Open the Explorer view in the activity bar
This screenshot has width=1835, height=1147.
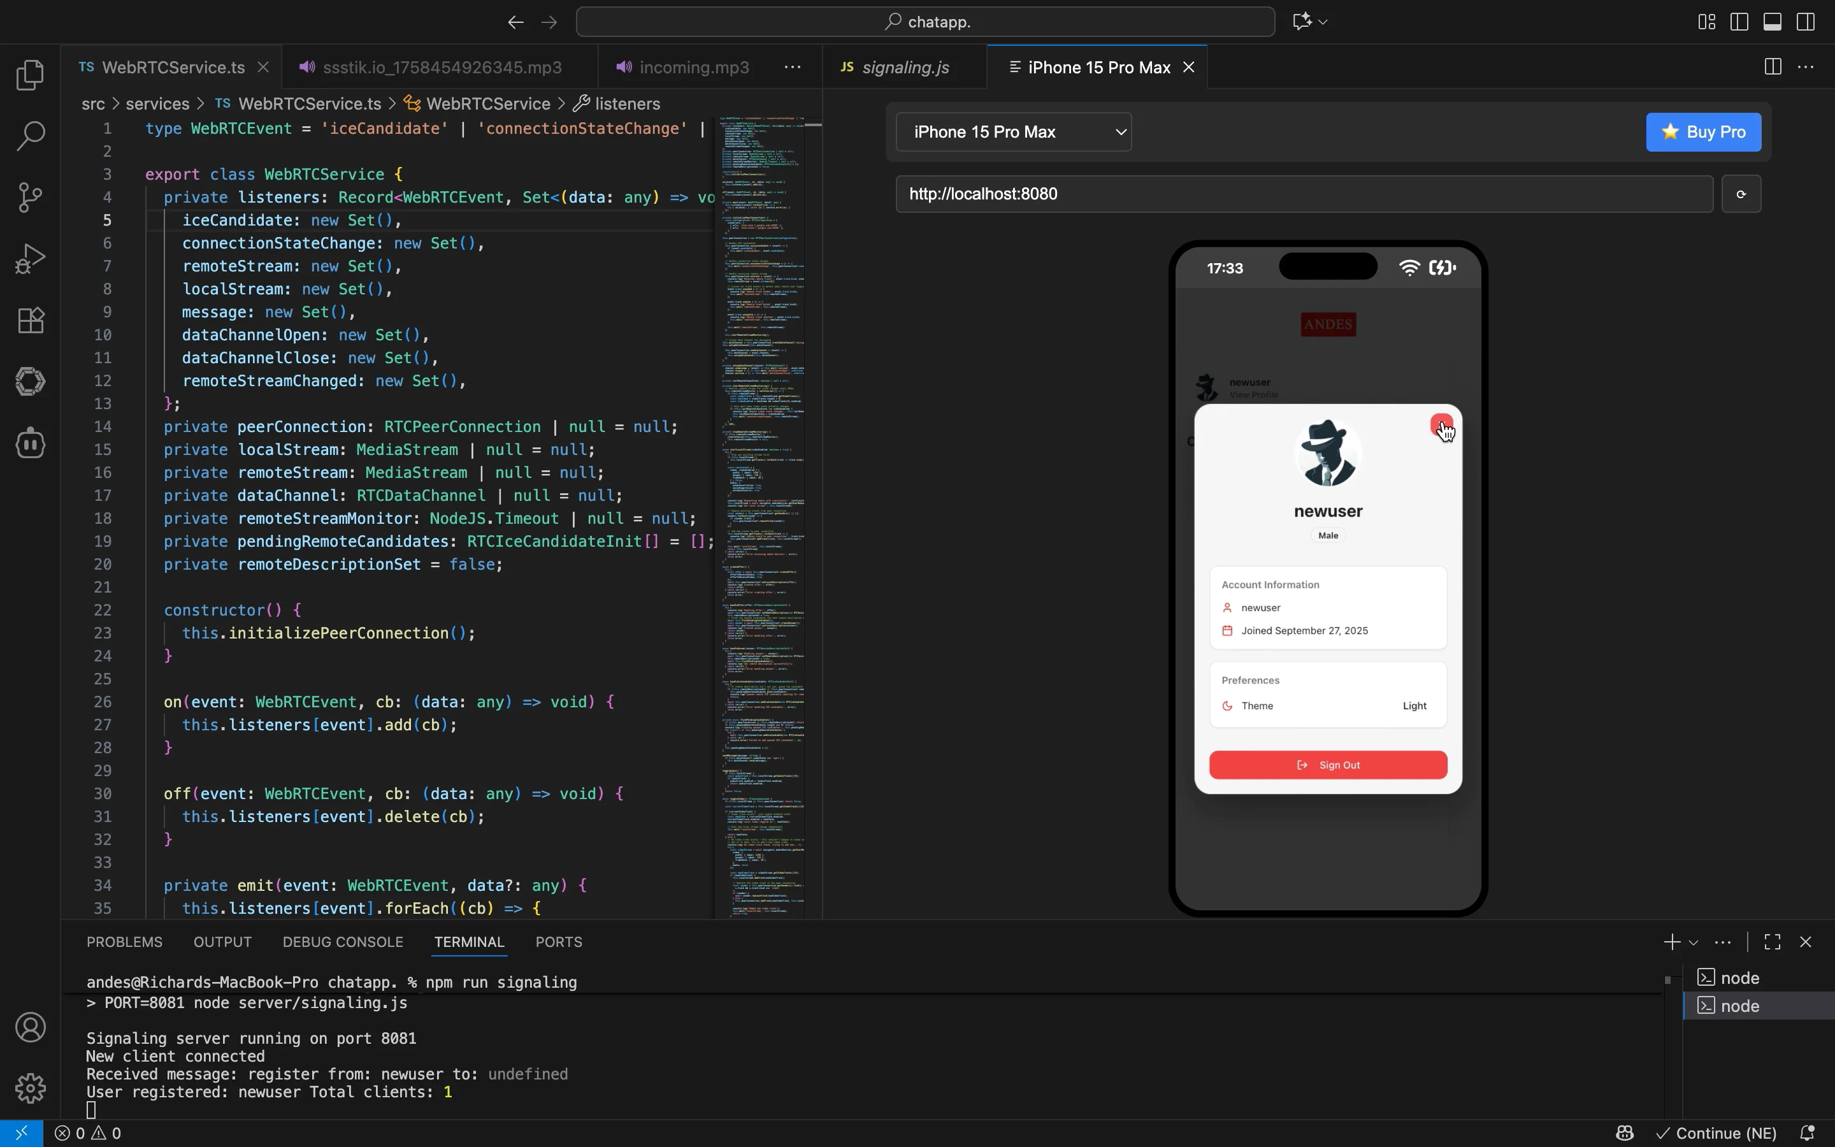click(31, 75)
